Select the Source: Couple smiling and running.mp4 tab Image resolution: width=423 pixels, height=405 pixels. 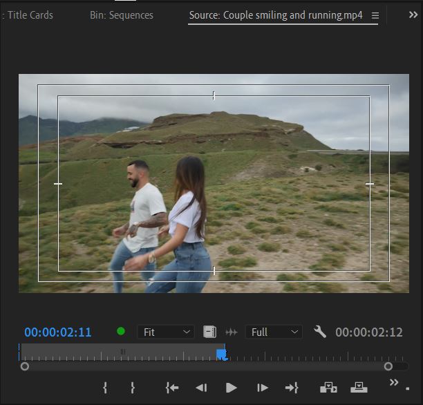click(x=276, y=15)
